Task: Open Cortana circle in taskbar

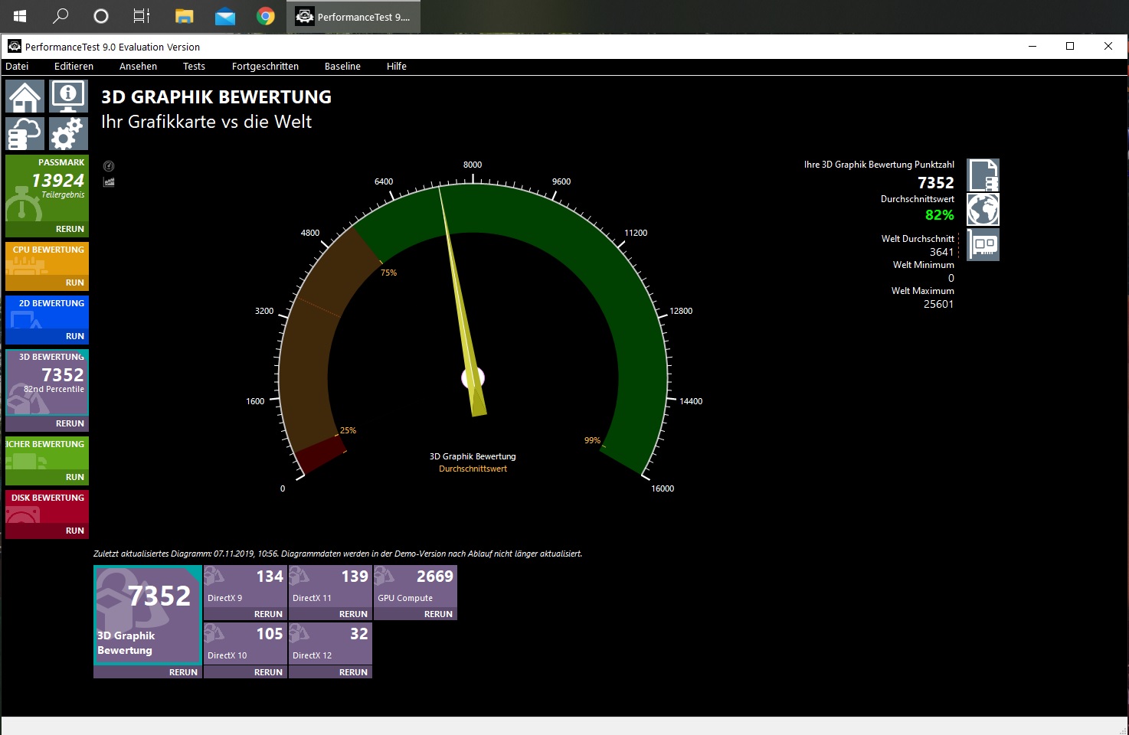Action: coord(100,16)
